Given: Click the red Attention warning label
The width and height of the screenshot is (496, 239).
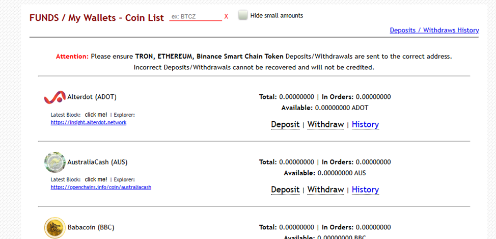Looking at the screenshot, I should [x=72, y=57].
